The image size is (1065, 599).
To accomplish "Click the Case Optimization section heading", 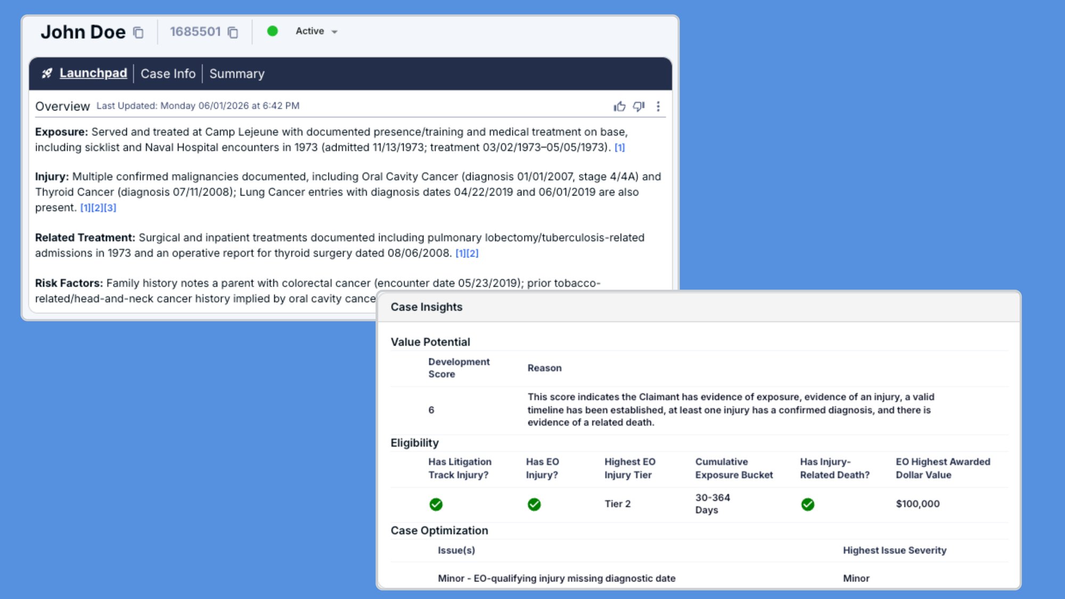I will [439, 530].
